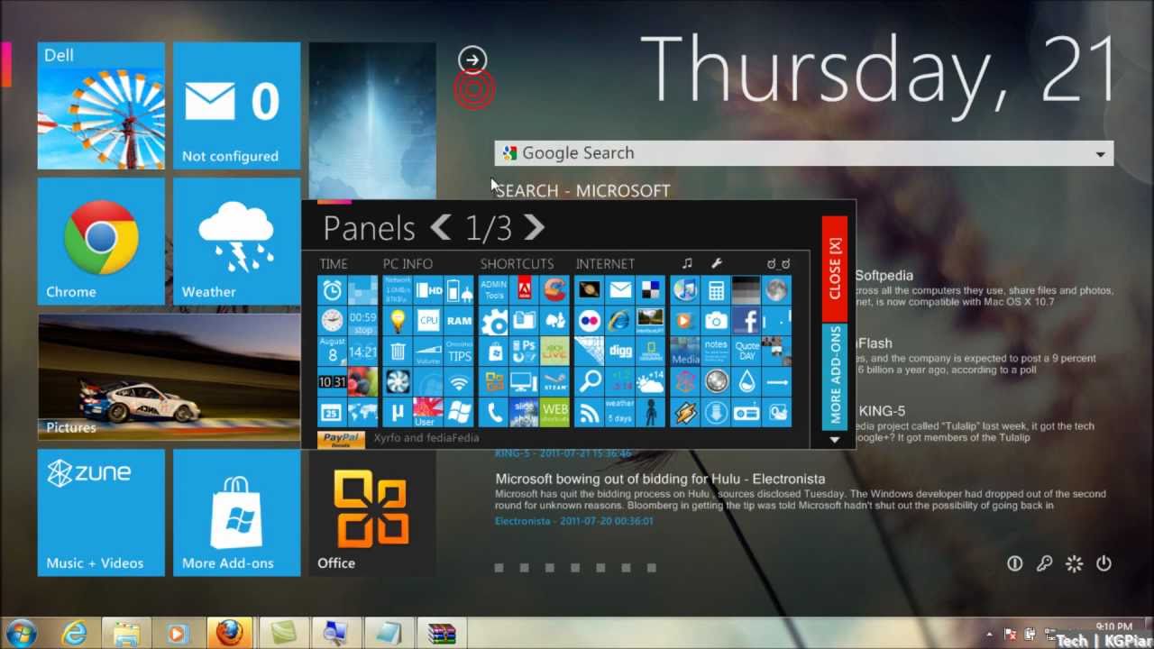Image resolution: width=1154 pixels, height=649 pixels.
Task: Open the Winamp lightning tile
Action: [685, 412]
